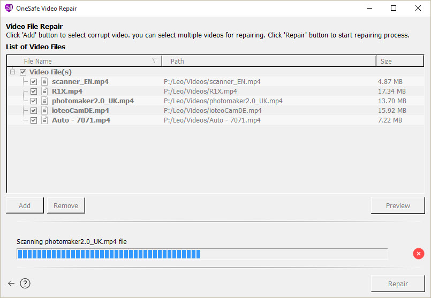Click the Size column header
This screenshot has height=298, width=431.
click(399, 61)
